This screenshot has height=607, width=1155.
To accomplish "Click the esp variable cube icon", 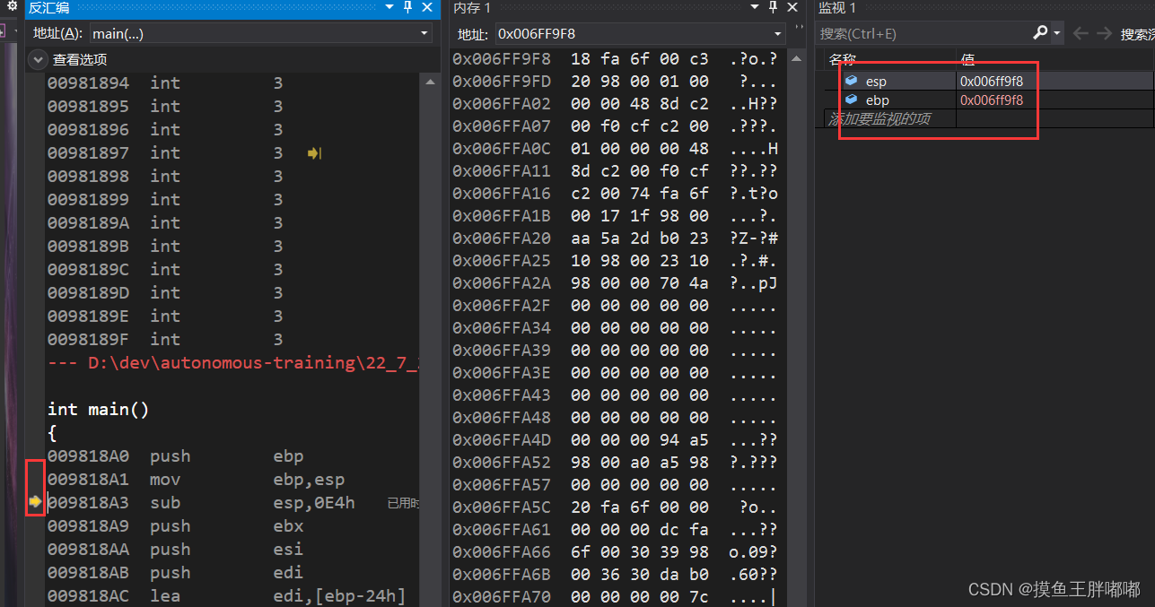I will tap(851, 81).
